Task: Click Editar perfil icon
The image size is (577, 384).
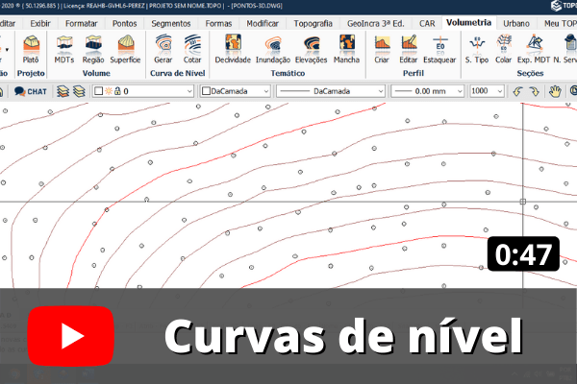Action: pyautogui.click(x=409, y=49)
